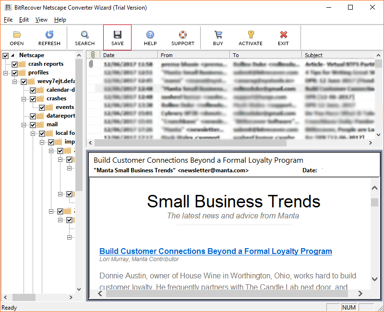This screenshot has height=312, width=384.
Task: Click preview pane horizontal scroll right arrow
Action: point(360,293)
